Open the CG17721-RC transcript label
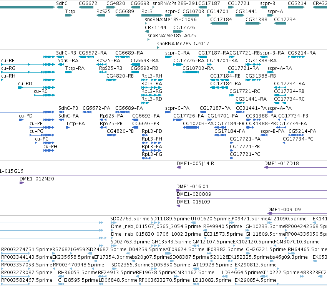The width and height of the screenshot is (327, 286). point(245,91)
